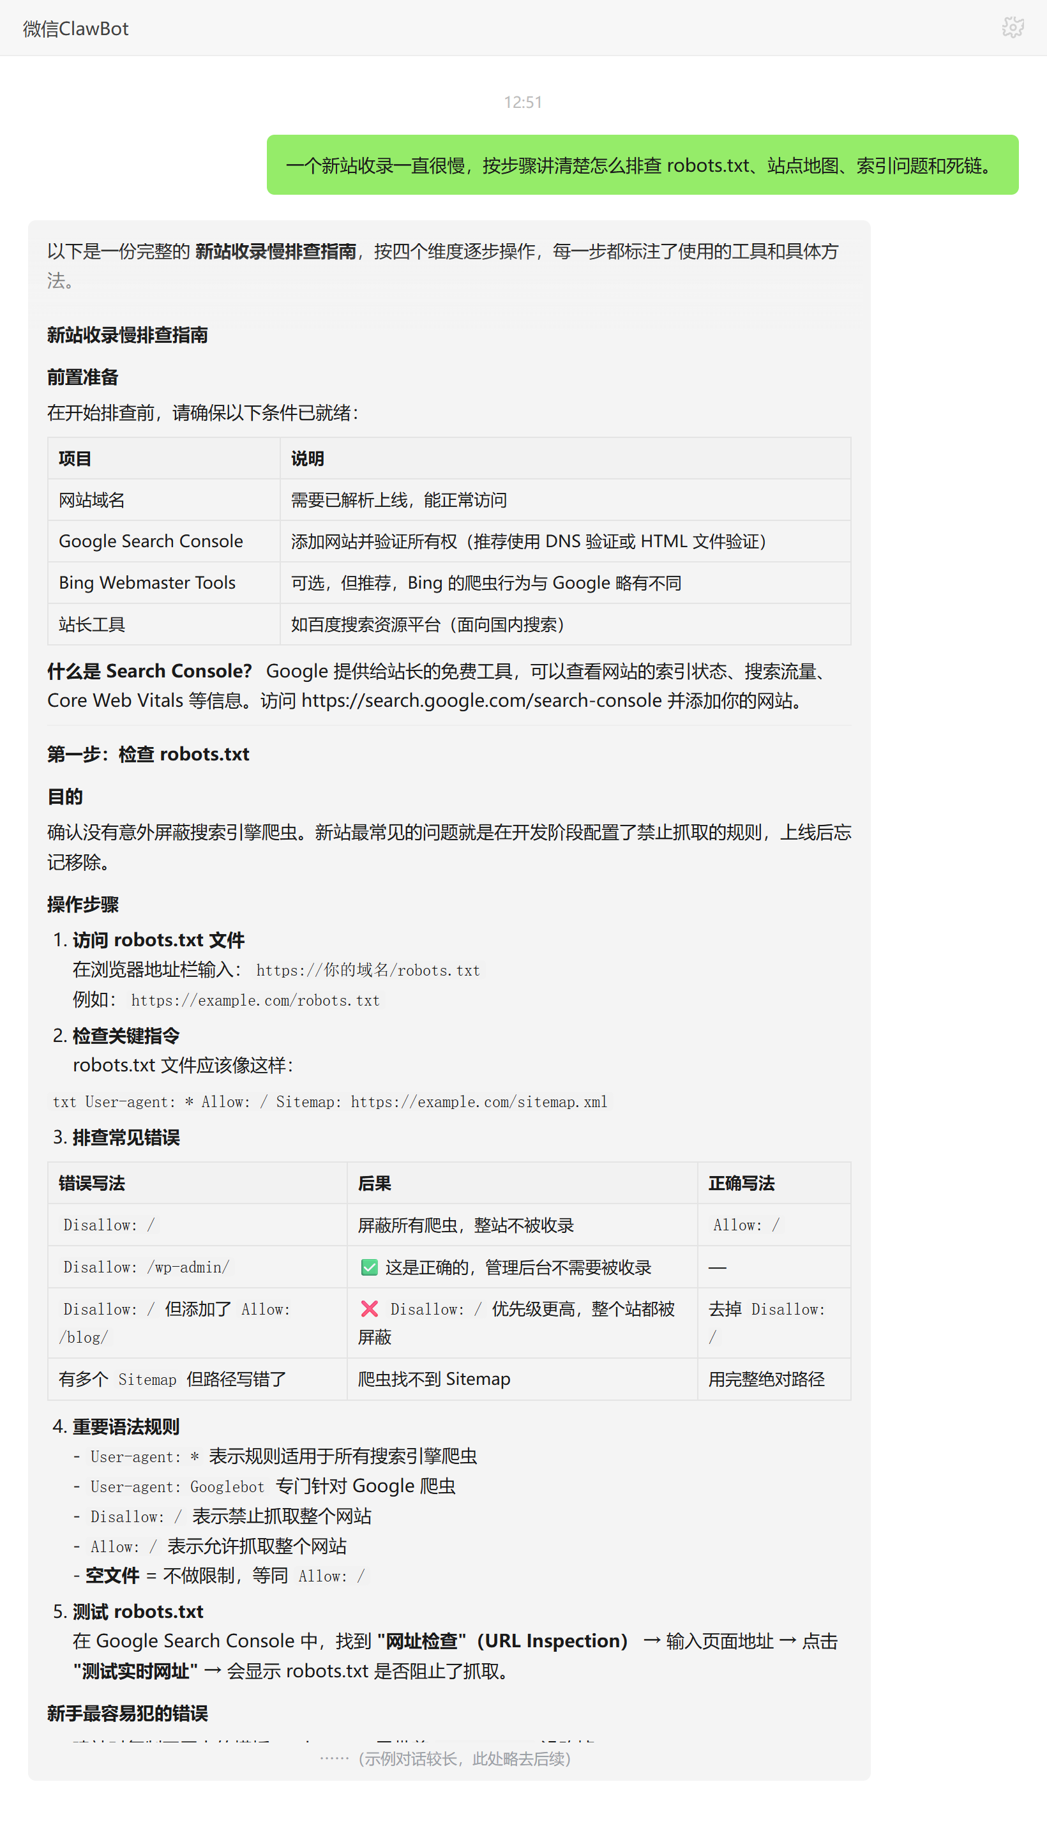Screen dimensions: 1047x1842
Task: Open https://example.com/robots.txt example URL
Action: [x=255, y=1000]
